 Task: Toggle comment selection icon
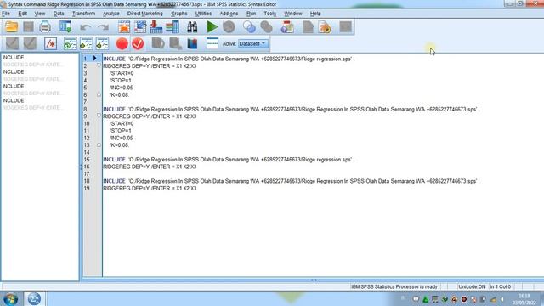[51, 43]
